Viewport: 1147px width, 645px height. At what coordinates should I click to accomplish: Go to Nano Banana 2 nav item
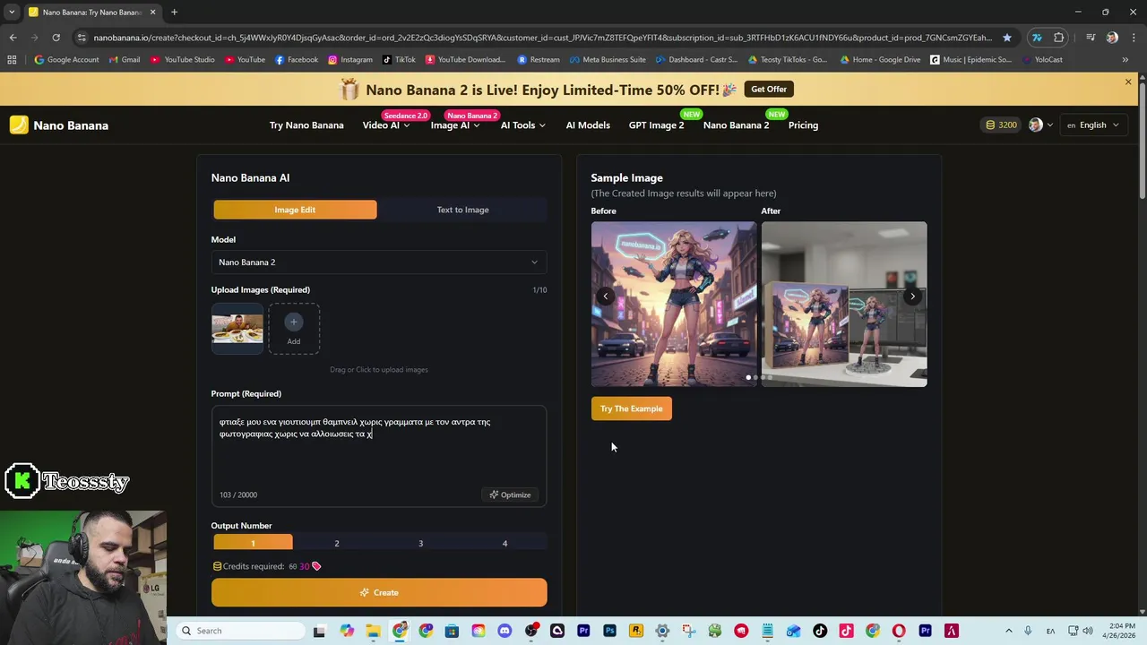pyautogui.click(x=736, y=125)
